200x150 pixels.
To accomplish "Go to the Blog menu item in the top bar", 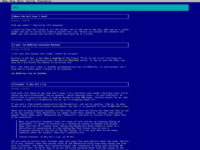I will coord(12,1).
